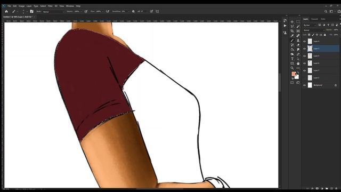Viewport: 341px width, 192px height.
Task: Select the Move tool
Action: 292,22
